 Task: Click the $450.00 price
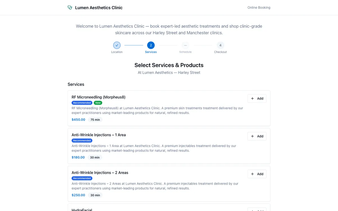click(78, 120)
